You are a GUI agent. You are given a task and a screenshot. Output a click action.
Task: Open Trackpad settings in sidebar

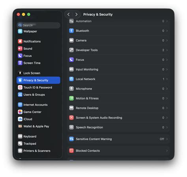pyautogui.click(x=38, y=144)
